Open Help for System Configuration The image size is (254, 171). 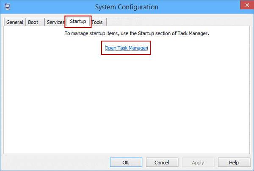(234, 163)
